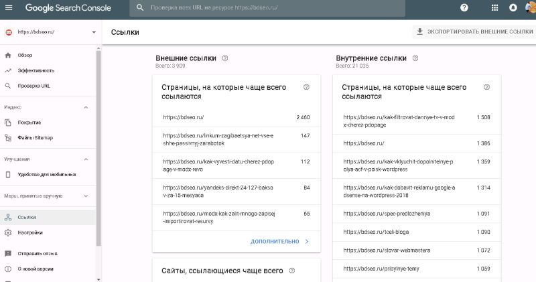
Task: Click row yandeks-direkt-24-127-baksov-za-15-mesyaca
Action: (x=237, y=192)
